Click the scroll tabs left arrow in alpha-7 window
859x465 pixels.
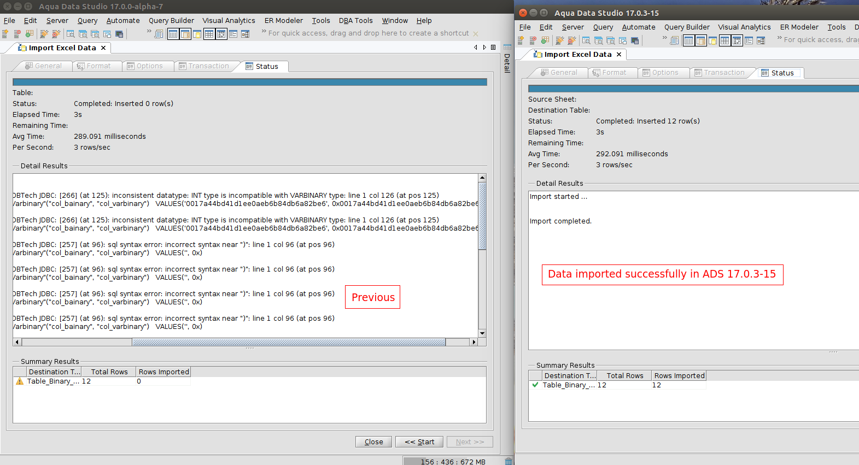[x=476, y=48]
